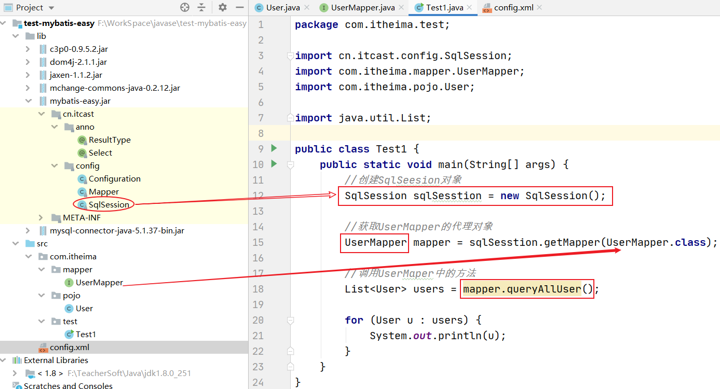720x389 pixels.
Task: Expand mchange-commons-java-0.2.12.jar node
Action: tap(28, 88)
